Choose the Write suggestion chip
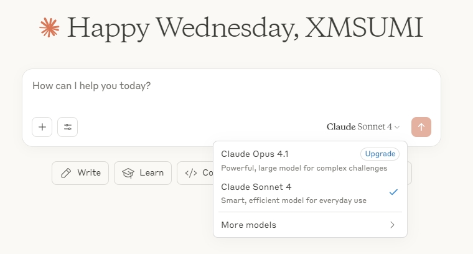 tap(80, 173)
